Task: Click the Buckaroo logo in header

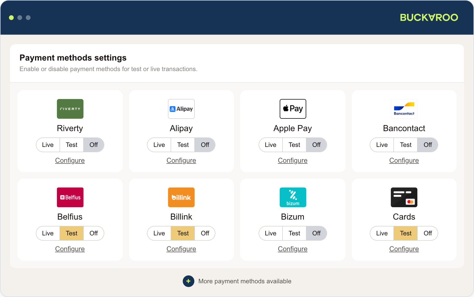Action: (429, 17)
